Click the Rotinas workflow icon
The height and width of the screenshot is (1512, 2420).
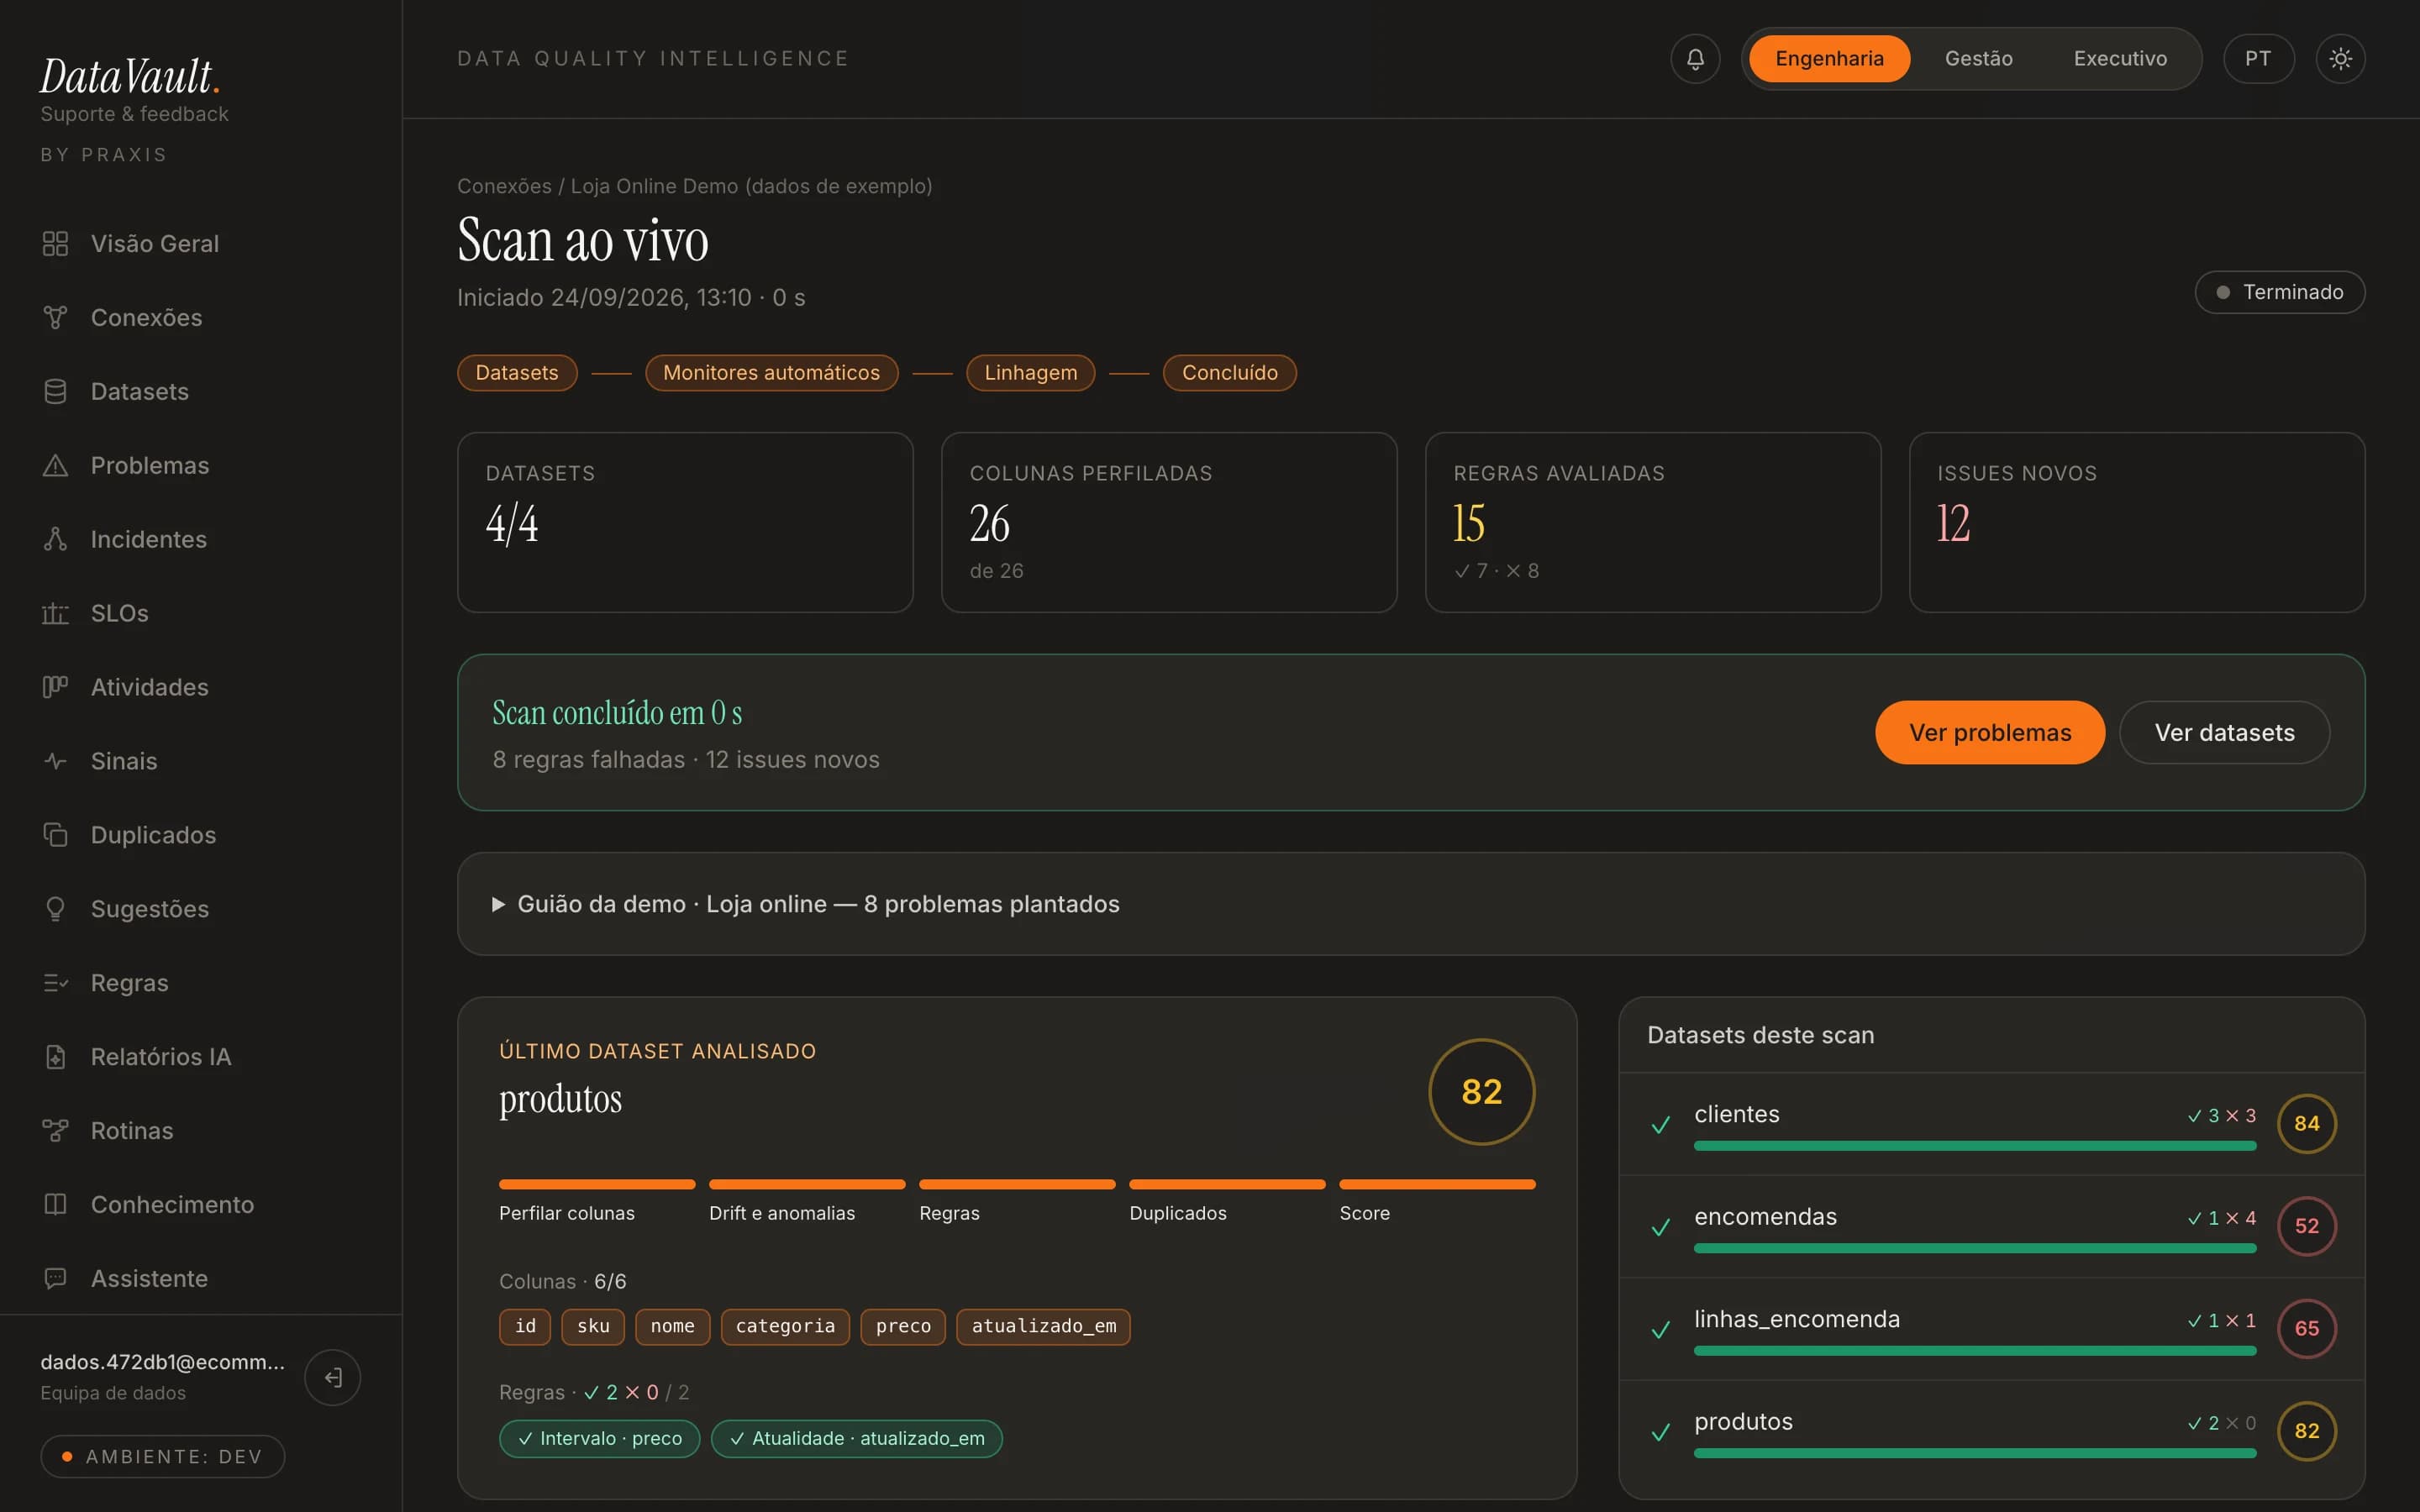coord(55,1131)
